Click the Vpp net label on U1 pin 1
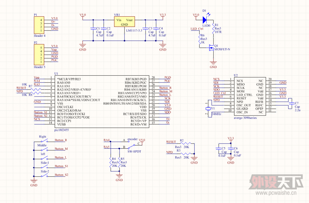Image resolution: width=309 pixels, height=203 pixels. [37, 77]
